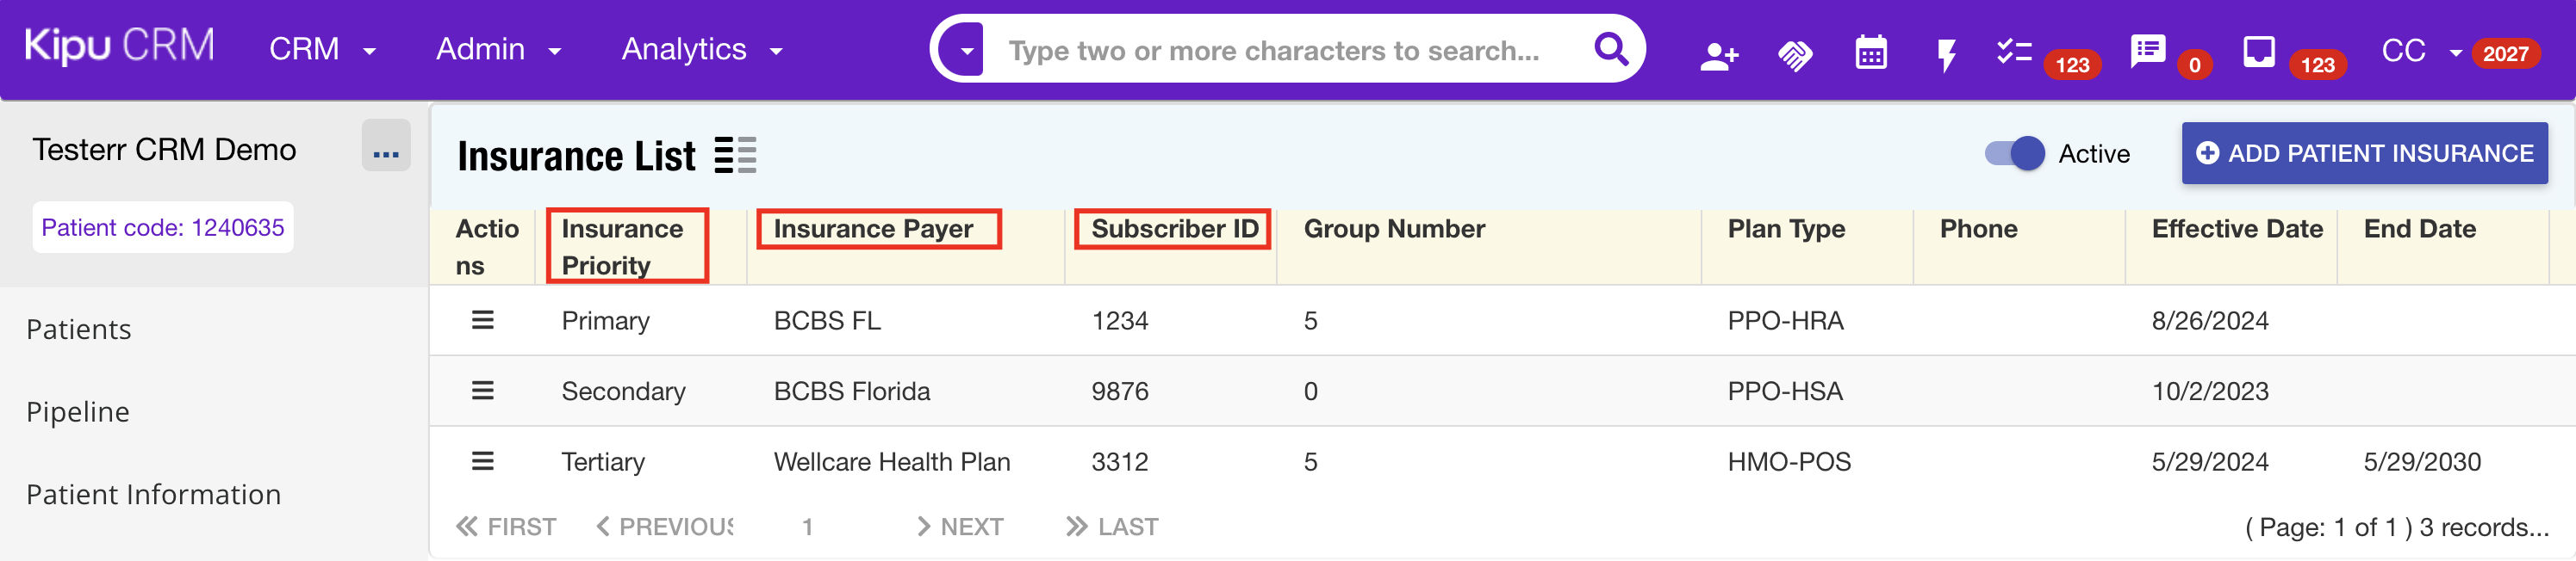This screenshot has height=561, width=2576.
Task: Expand the Analytics dropdown menu
Action: tap(701, 49)
